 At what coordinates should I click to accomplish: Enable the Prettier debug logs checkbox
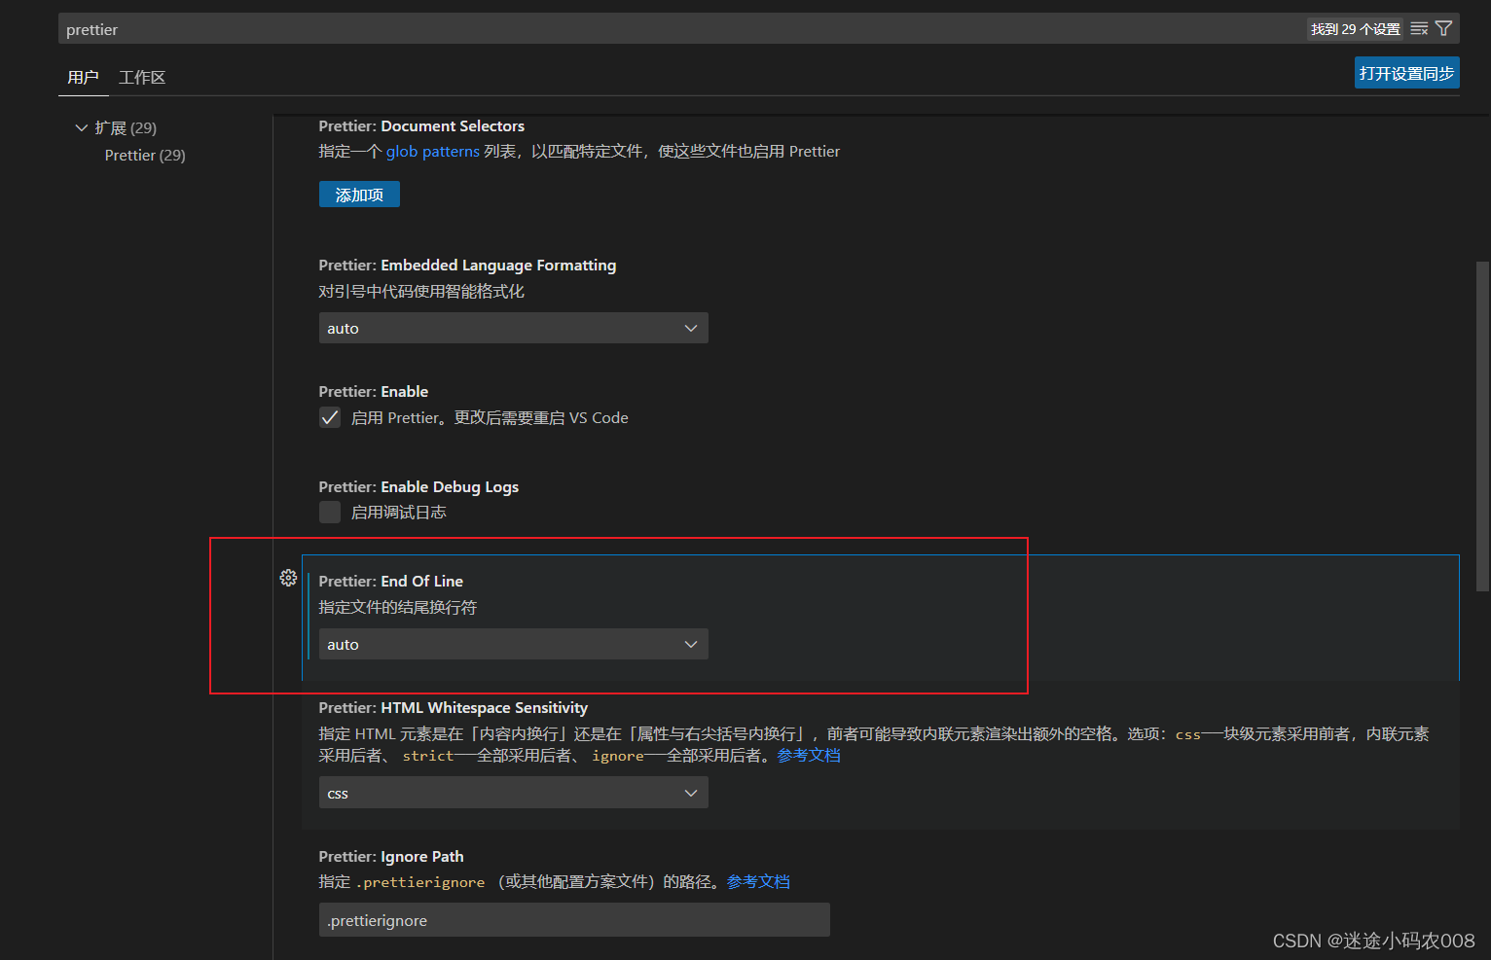pos(330,513)
